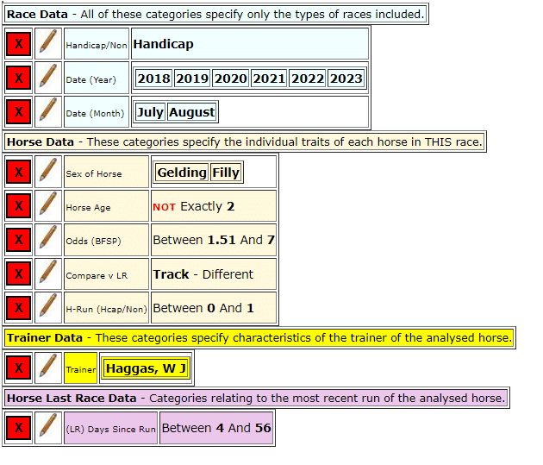
Task: Delete the H-Run (Hcap/Non) filter
Action: pos(19,307)
